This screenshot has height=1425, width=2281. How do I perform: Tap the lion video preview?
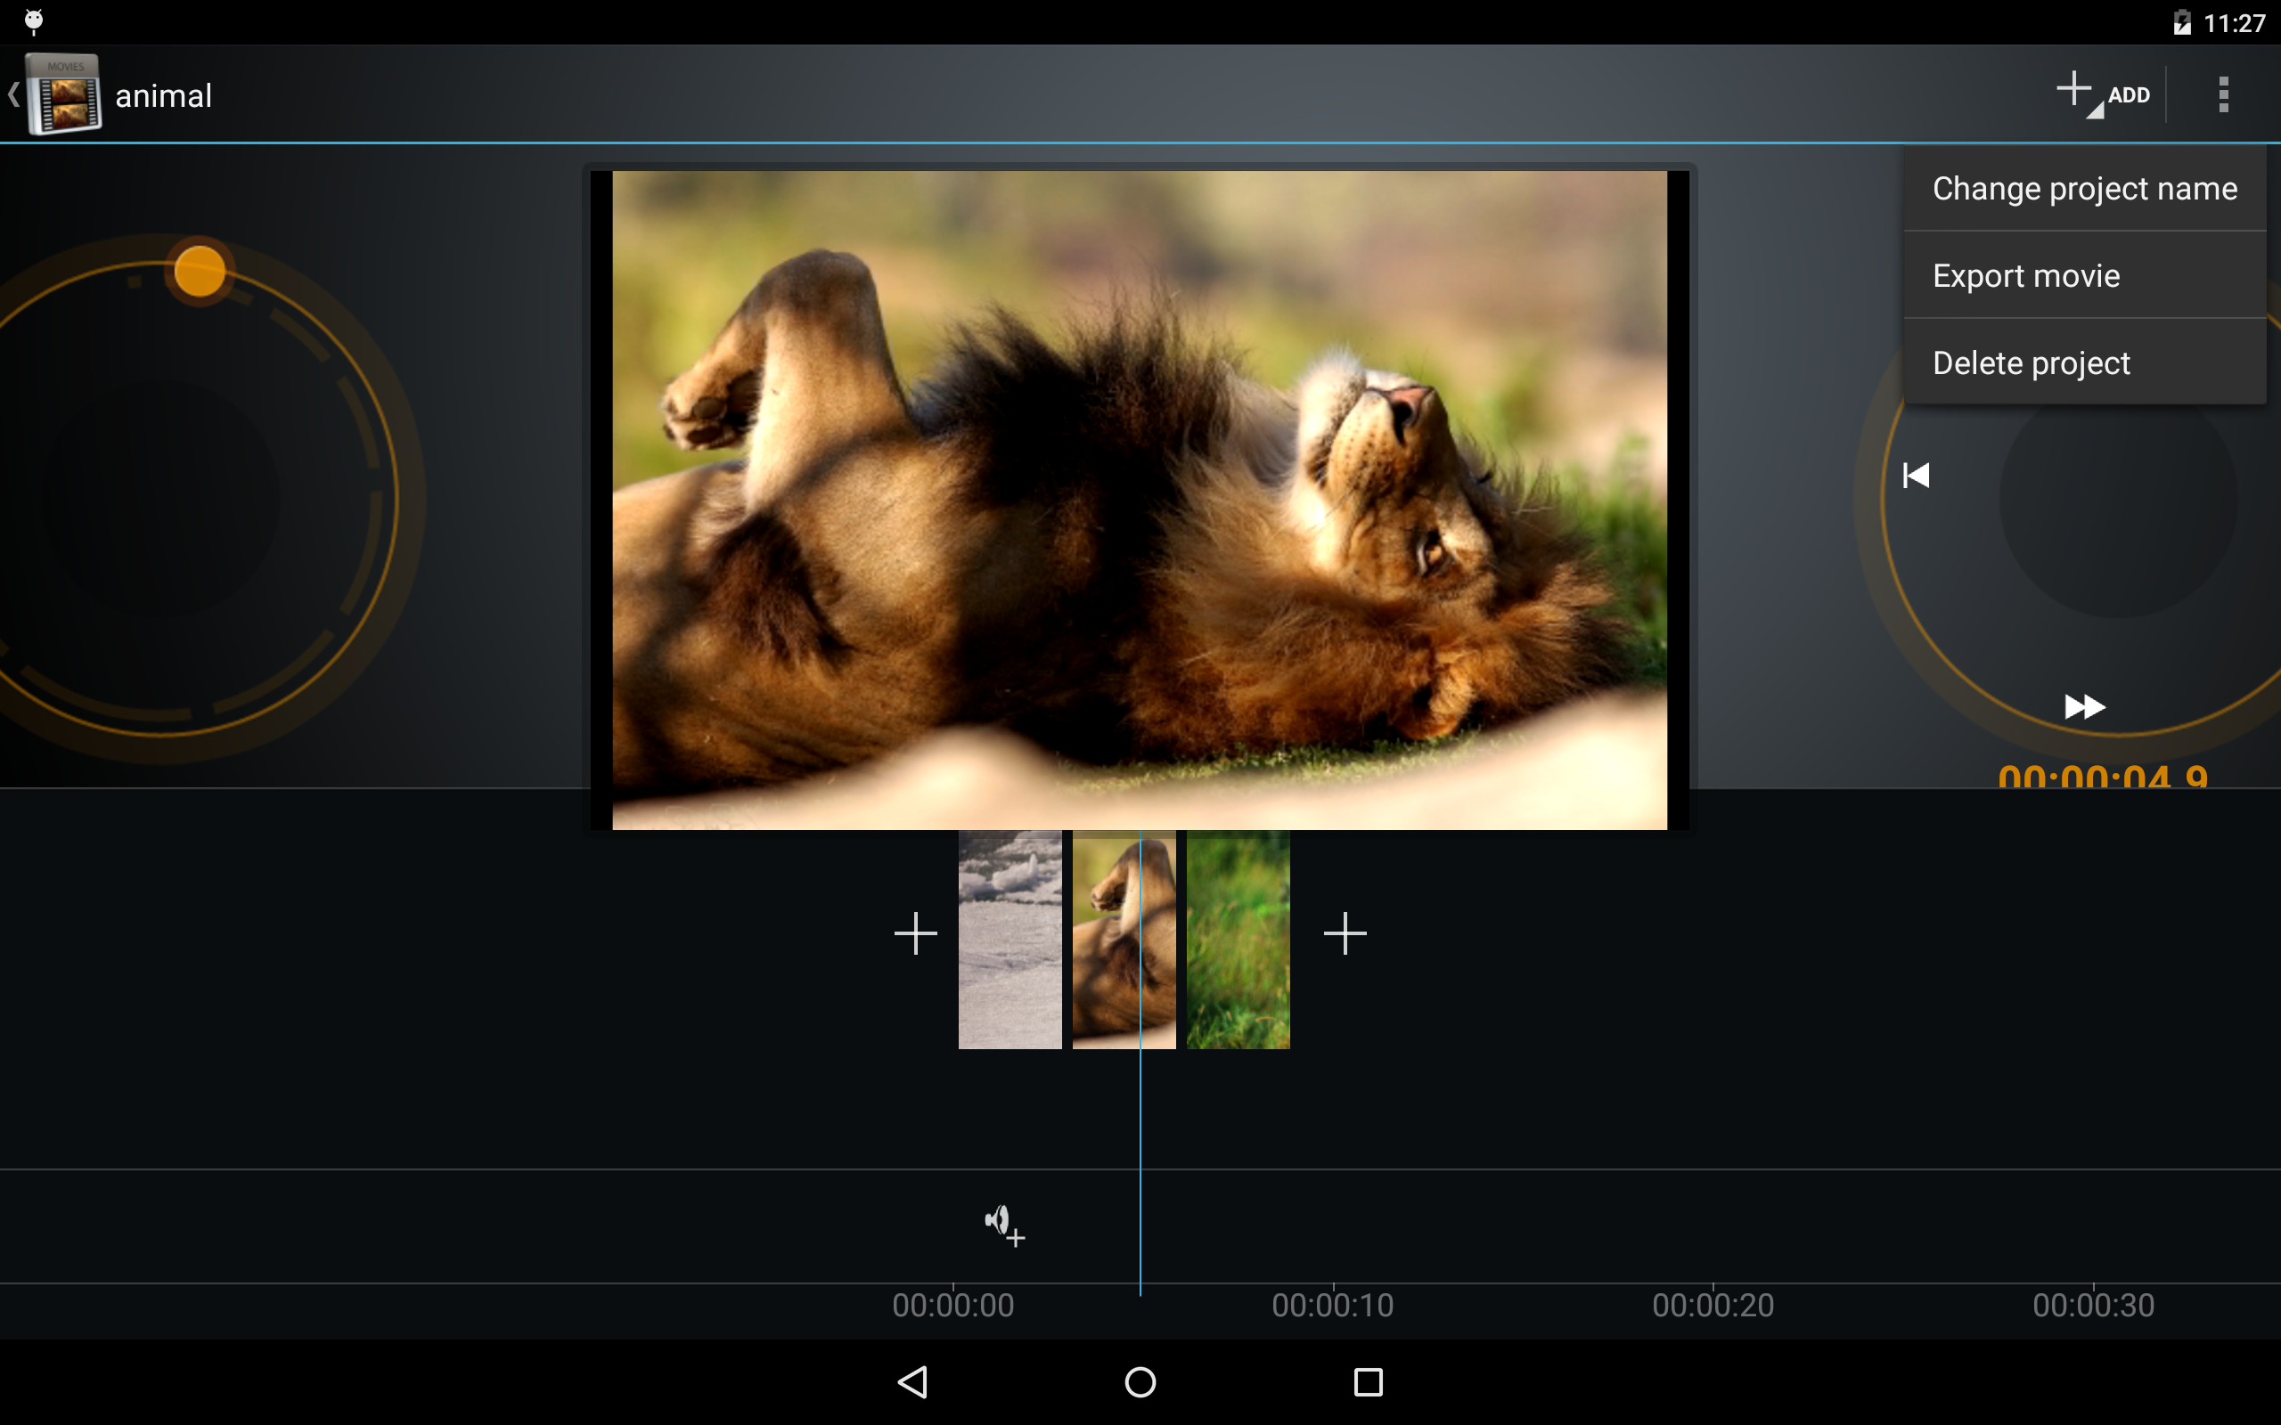coord(1139,500)
